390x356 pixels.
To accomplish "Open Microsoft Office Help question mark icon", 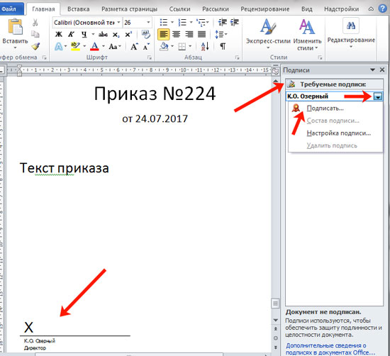I will tap(382, 9).
